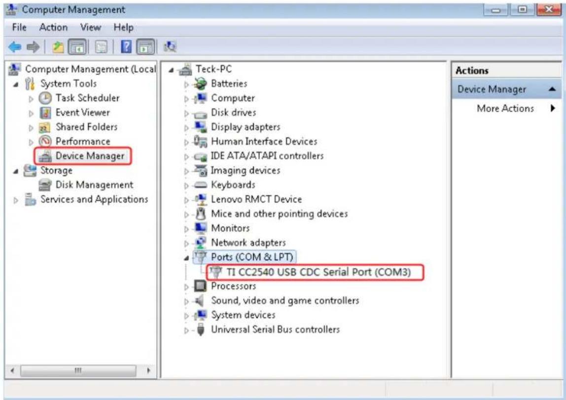Expand the Network adapters node
566x400 pixels.
186,243
